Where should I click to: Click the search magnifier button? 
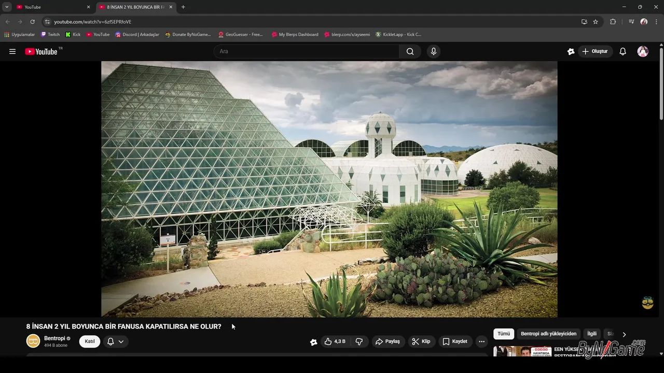[x=410, y=51]
